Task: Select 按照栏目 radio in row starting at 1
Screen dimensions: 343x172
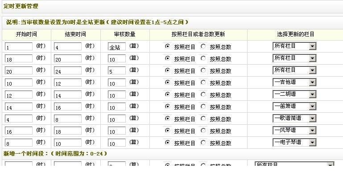Action: [x=167, y=46]
